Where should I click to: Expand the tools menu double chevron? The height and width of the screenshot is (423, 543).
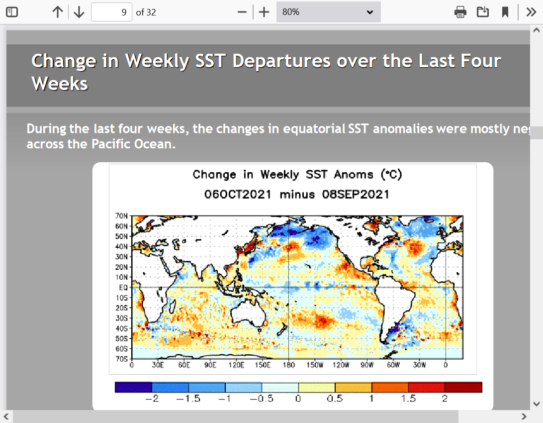pyautogui.click(x=531, y=12)
